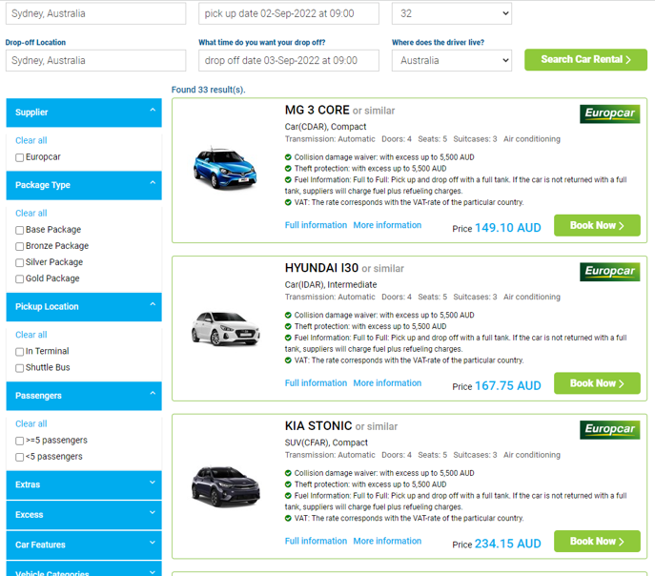The height and width of the screenshot is (576, 655).
Task: Check the In Terminal pickup option
Action: coord(19,352)
